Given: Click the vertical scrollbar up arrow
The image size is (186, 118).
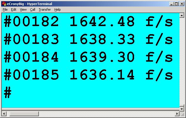Looking at the screenshot, I should 182,15.
